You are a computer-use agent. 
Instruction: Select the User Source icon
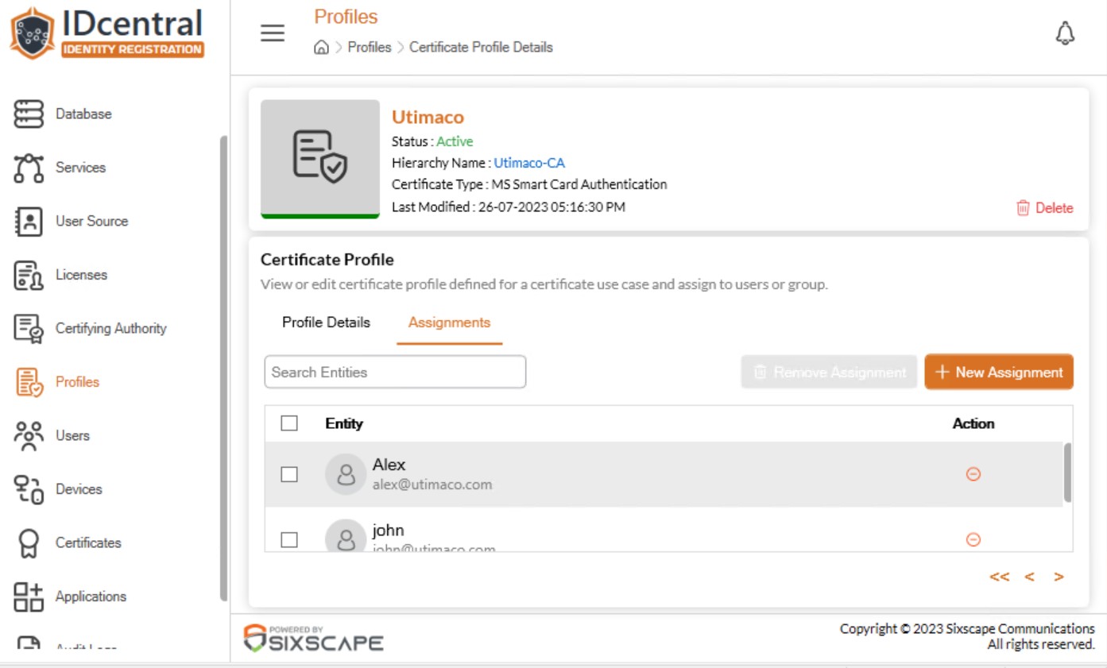coord(29,222)
